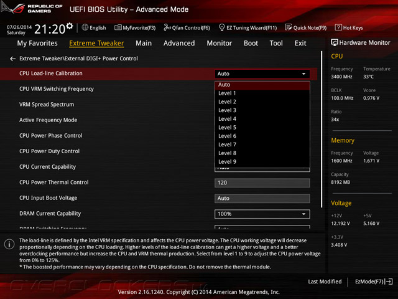Image resolution: width=398 pixels, height=299 pixels.
Task: Click the English language button
Action: click(x=94, y=27)
